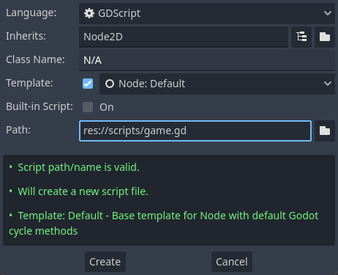The height and width of the screenshot is (275, 338).
Task: Enable the Built-in Script checkbox
Action: 88,107
